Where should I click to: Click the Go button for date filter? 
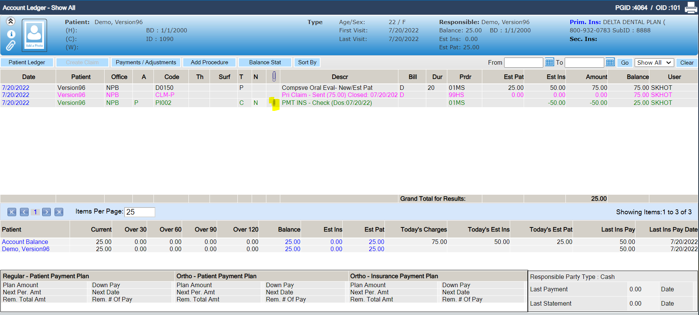[625, 63]
